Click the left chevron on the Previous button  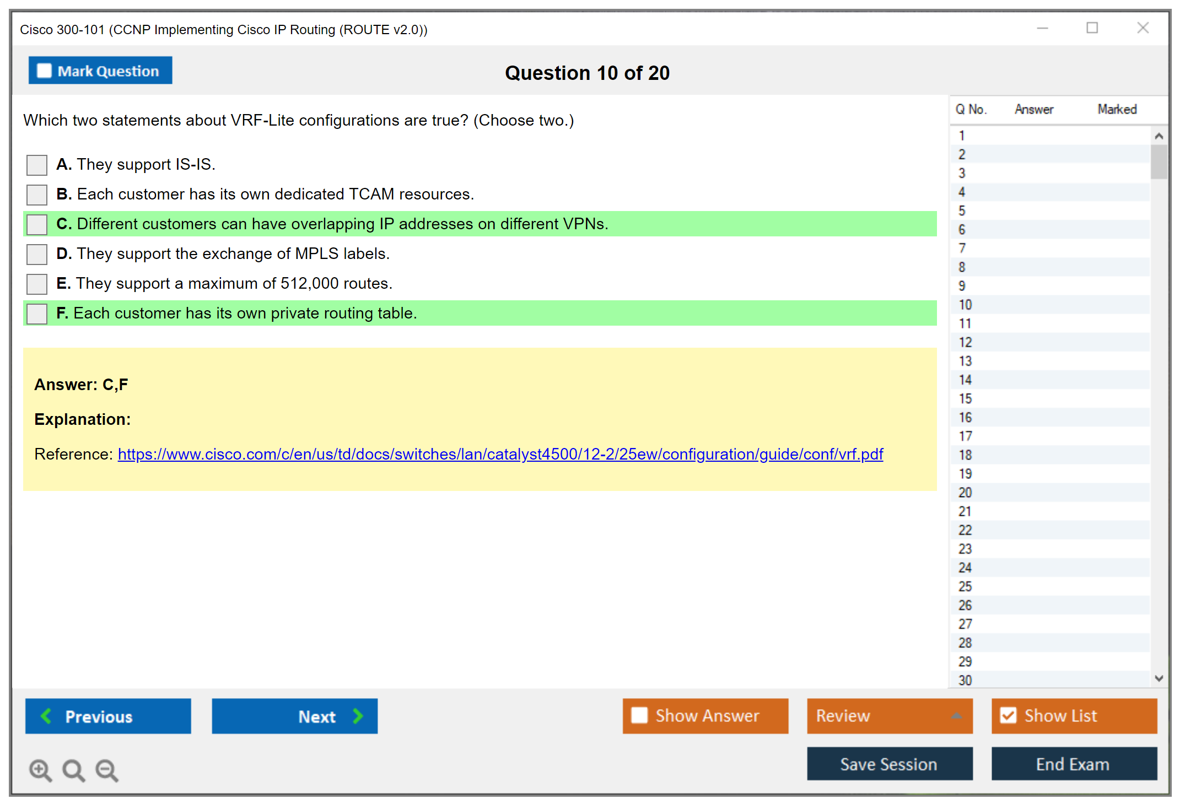46,716
